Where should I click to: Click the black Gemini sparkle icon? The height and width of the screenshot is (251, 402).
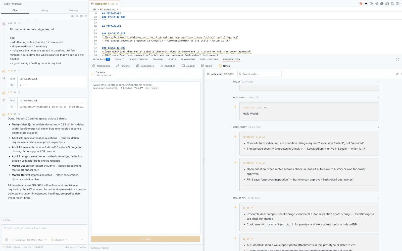[366, 4]
